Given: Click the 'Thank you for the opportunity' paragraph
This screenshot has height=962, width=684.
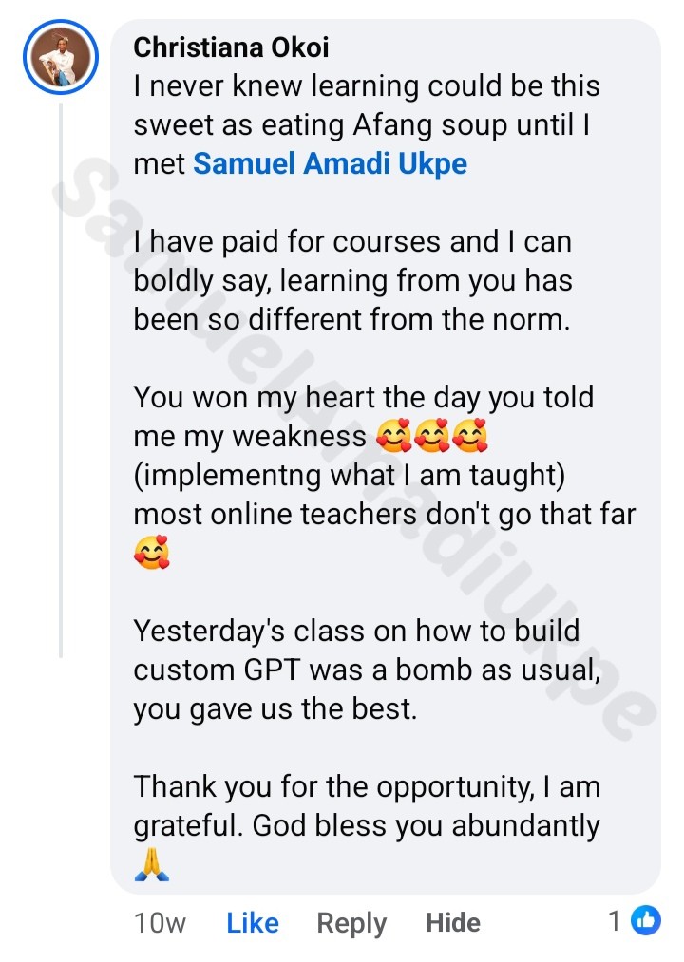Looking at the screenshot, I should (x=367, y=826).
